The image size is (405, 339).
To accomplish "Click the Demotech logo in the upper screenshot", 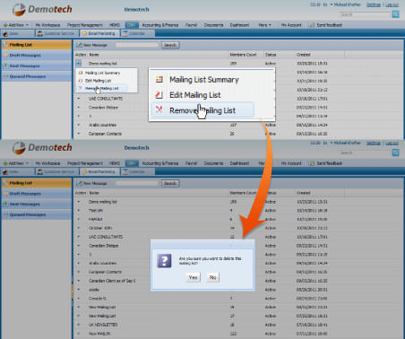I will pos(42,9).
